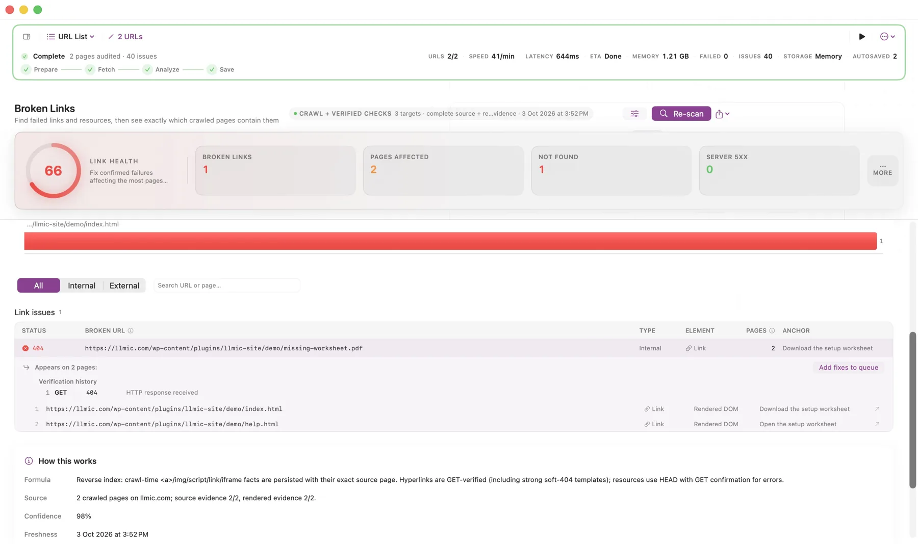The width and height of the screenshot is (918, 544).
Task: Click the Complete status check icon
Action: coord(24,57)
